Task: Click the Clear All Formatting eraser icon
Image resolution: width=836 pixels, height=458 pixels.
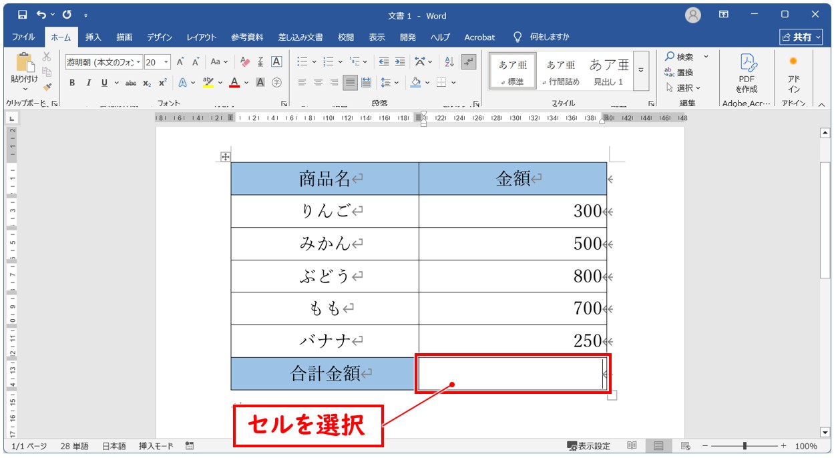Action: tap(245, 62)
